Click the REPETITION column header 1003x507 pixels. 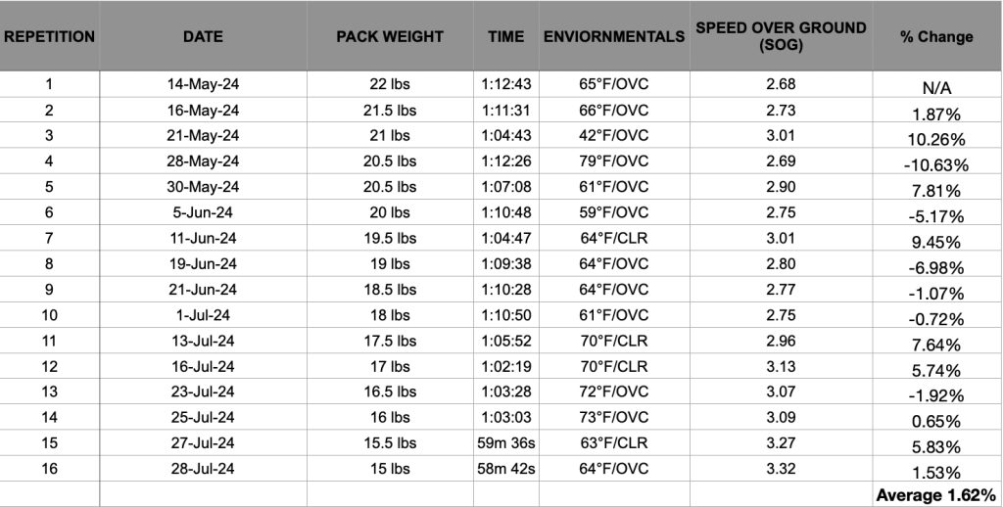tap(49, 36)
